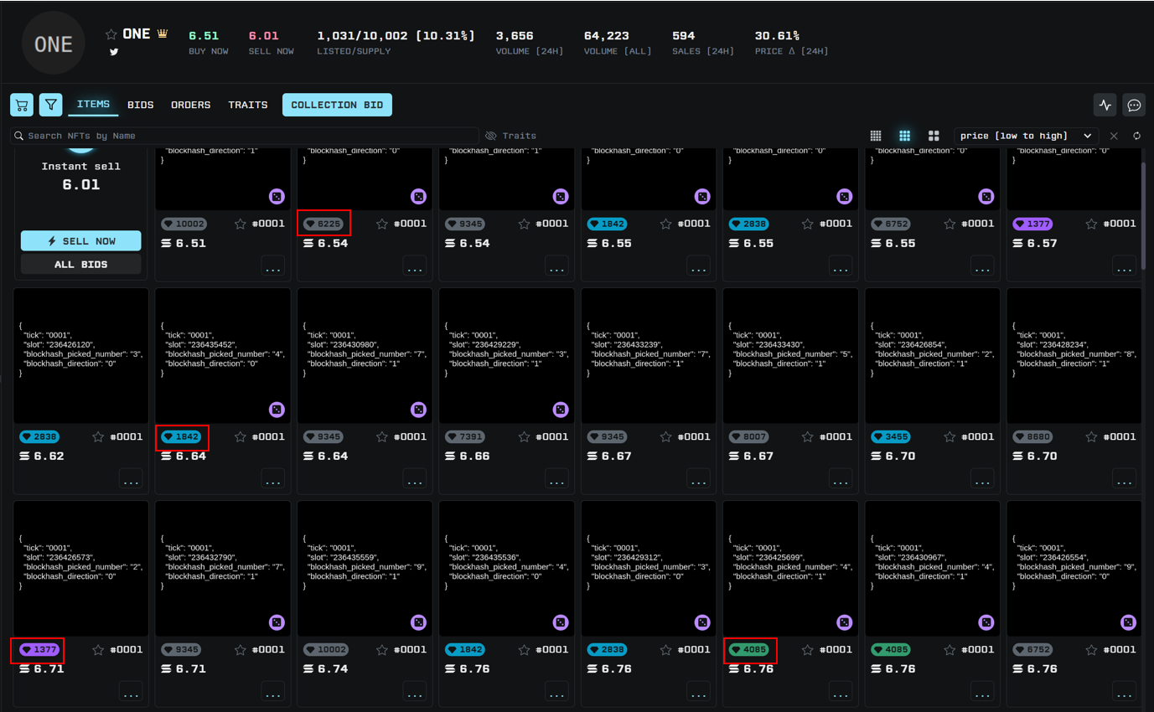Screen dimensions: 1154x712
Task: Open the activity chart icon
Action: (x=1105, y=105)
